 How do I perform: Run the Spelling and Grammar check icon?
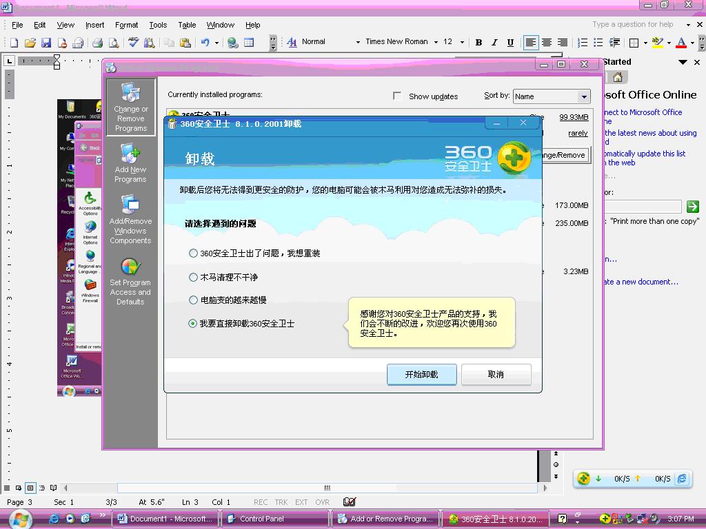point(133,42)
